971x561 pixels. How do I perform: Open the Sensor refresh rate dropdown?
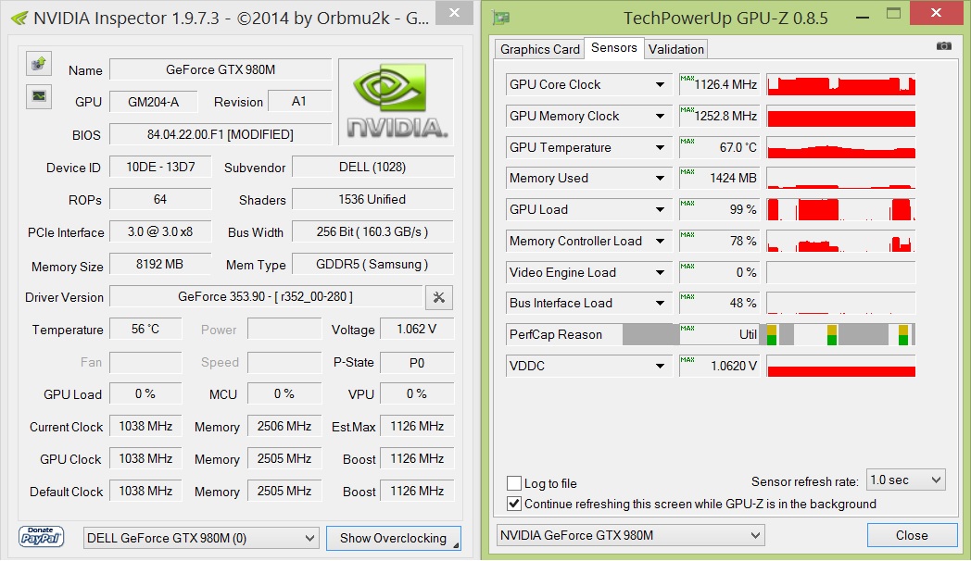[905, 480]
